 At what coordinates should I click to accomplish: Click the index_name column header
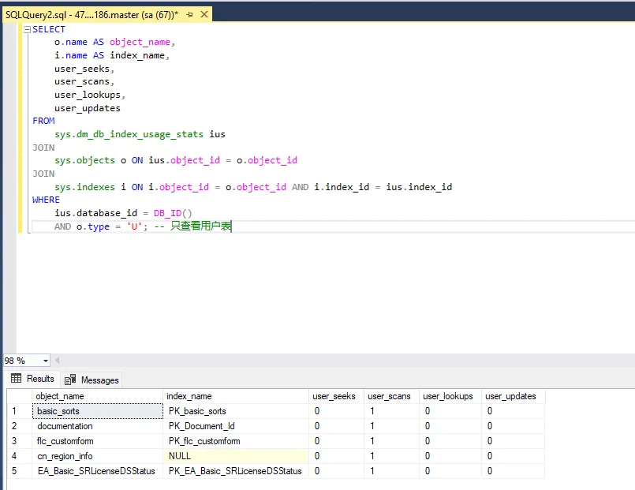[x=189, y=396]
